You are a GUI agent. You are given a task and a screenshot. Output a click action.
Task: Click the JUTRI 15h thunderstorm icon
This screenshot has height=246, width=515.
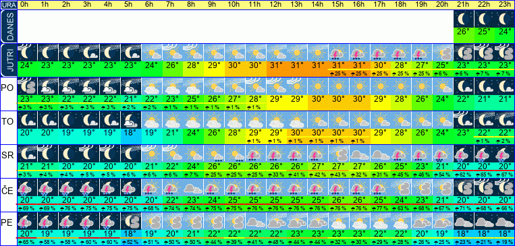(338, 52)
